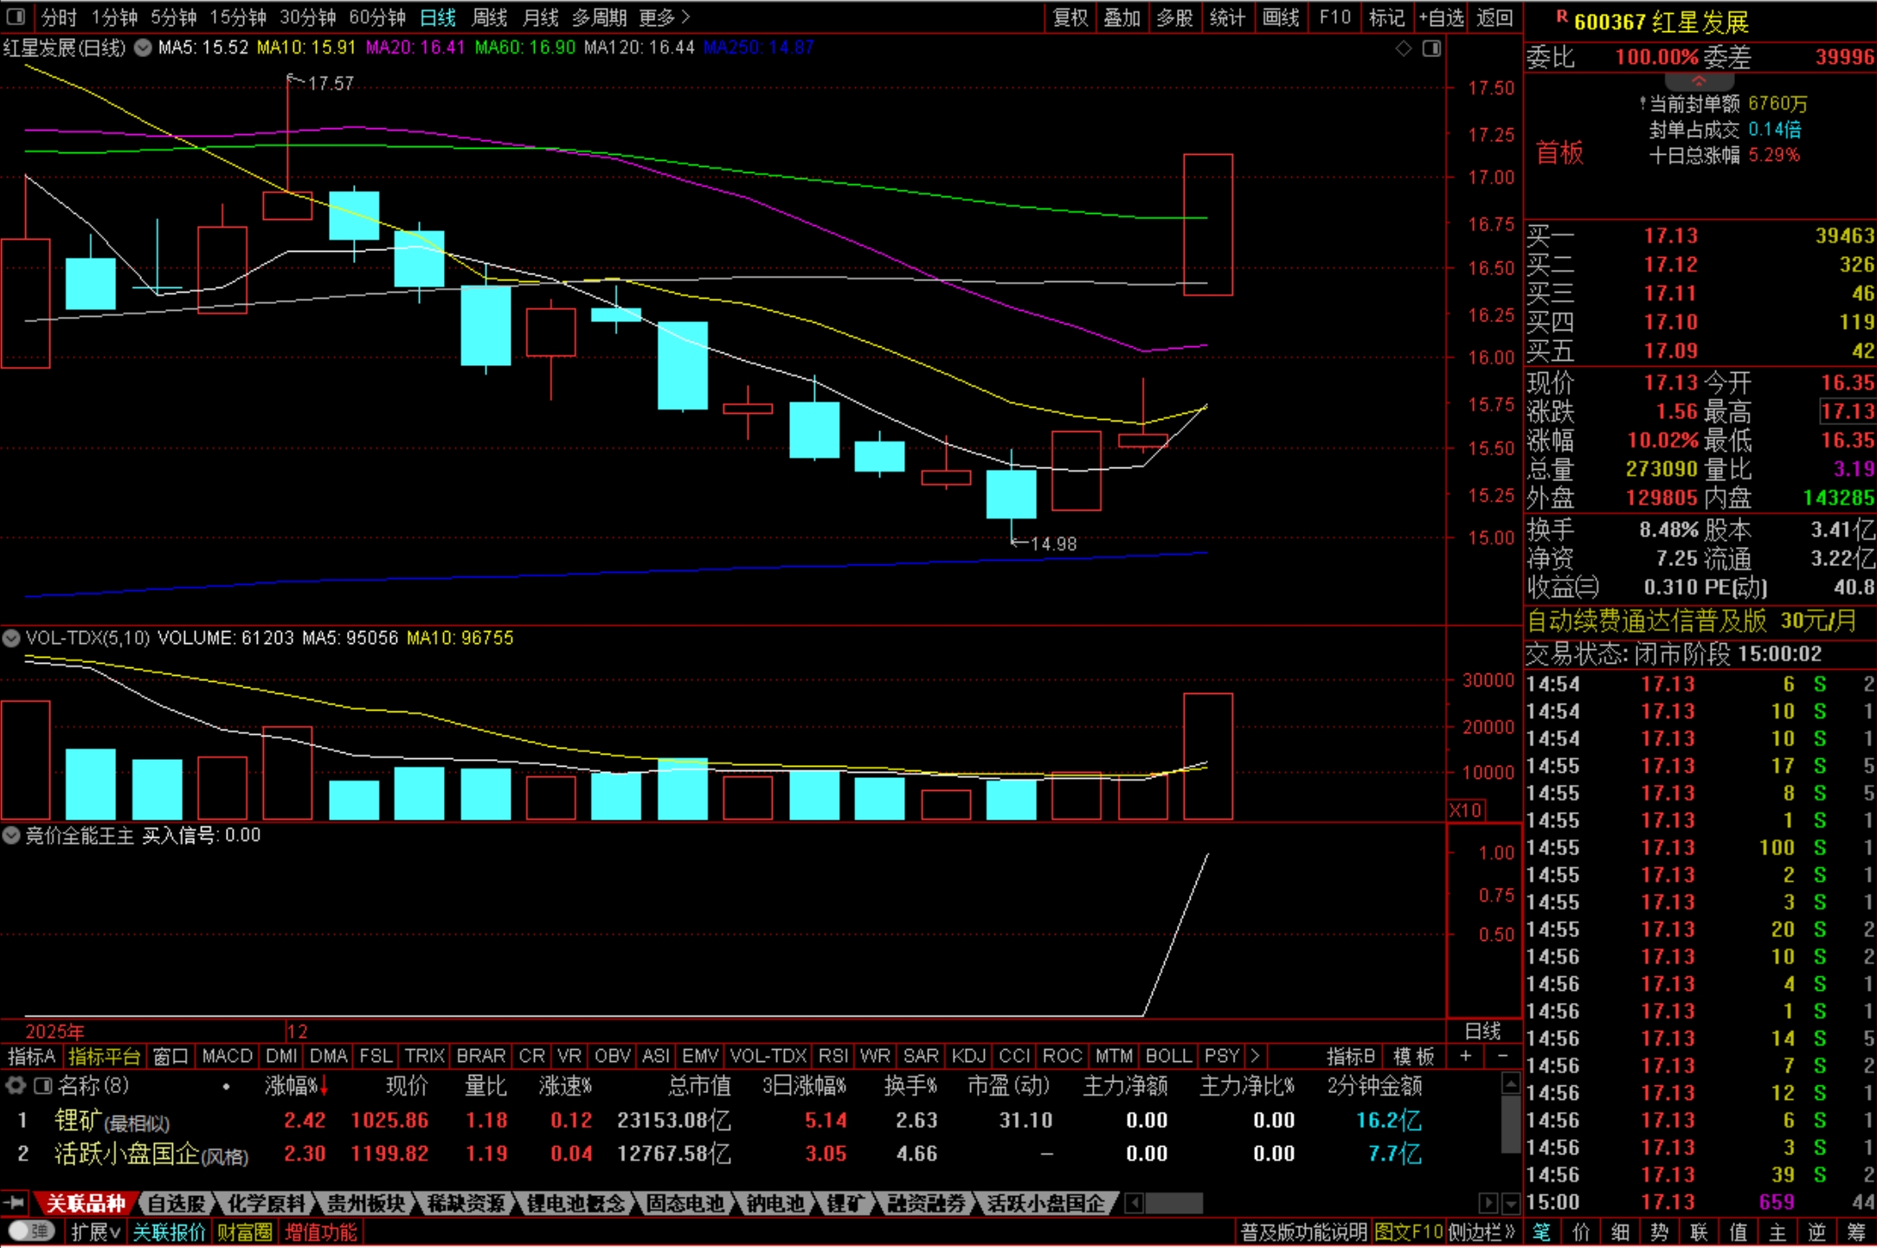This screenshot has height=1248, width=1877.
Task: Click the column layout icon beside 名称(8)
Action: 42,1085
